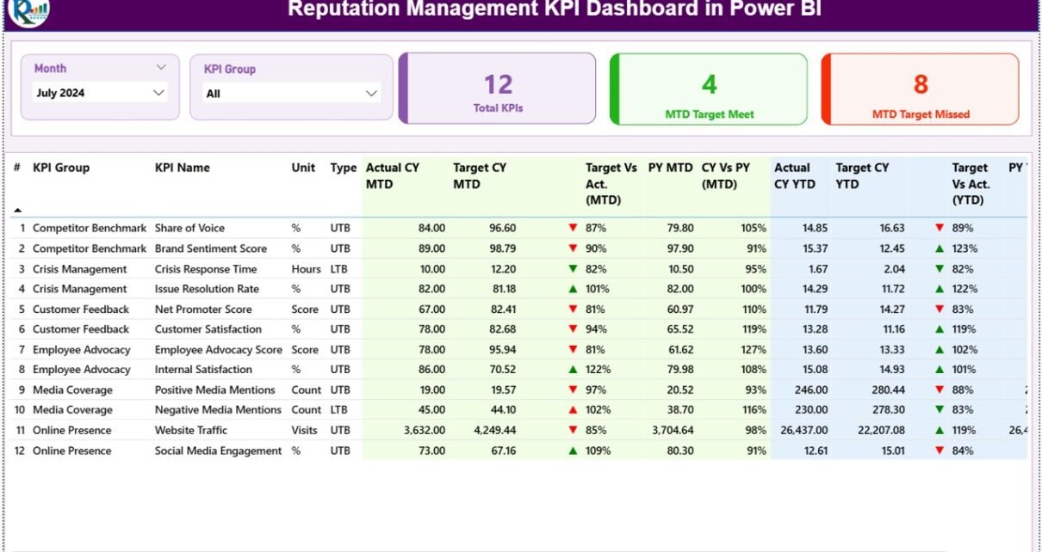1042x552 pixels.
Task: Select the MTD Target Missed card
Action: pos(921,89)
